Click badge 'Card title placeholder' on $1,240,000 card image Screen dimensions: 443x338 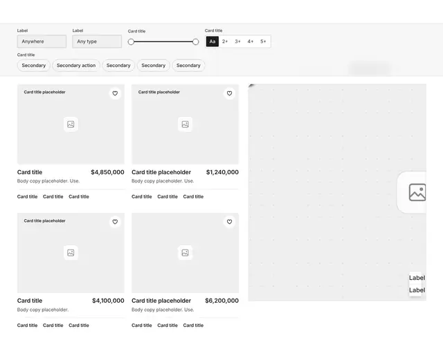[159, 92]
